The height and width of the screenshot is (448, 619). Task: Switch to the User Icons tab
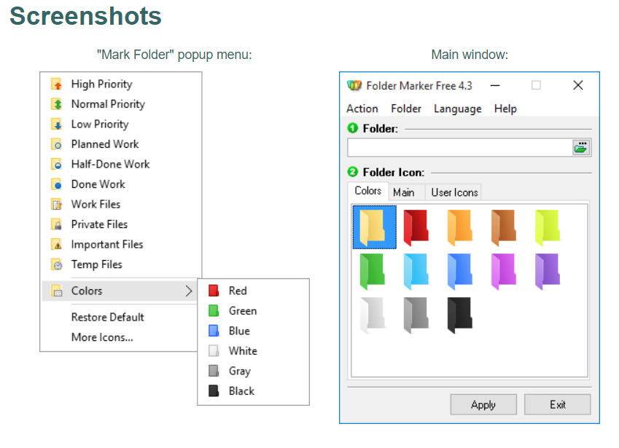point(454,192)
